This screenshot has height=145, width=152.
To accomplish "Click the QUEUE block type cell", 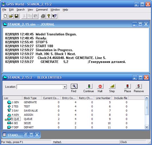I will click(x=28, y=119).
